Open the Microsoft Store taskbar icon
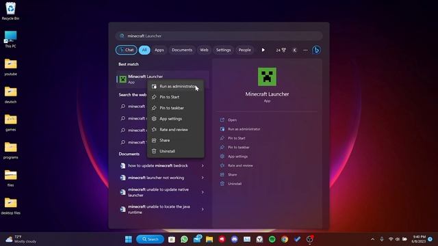The image size is (438, 246). 172,239
